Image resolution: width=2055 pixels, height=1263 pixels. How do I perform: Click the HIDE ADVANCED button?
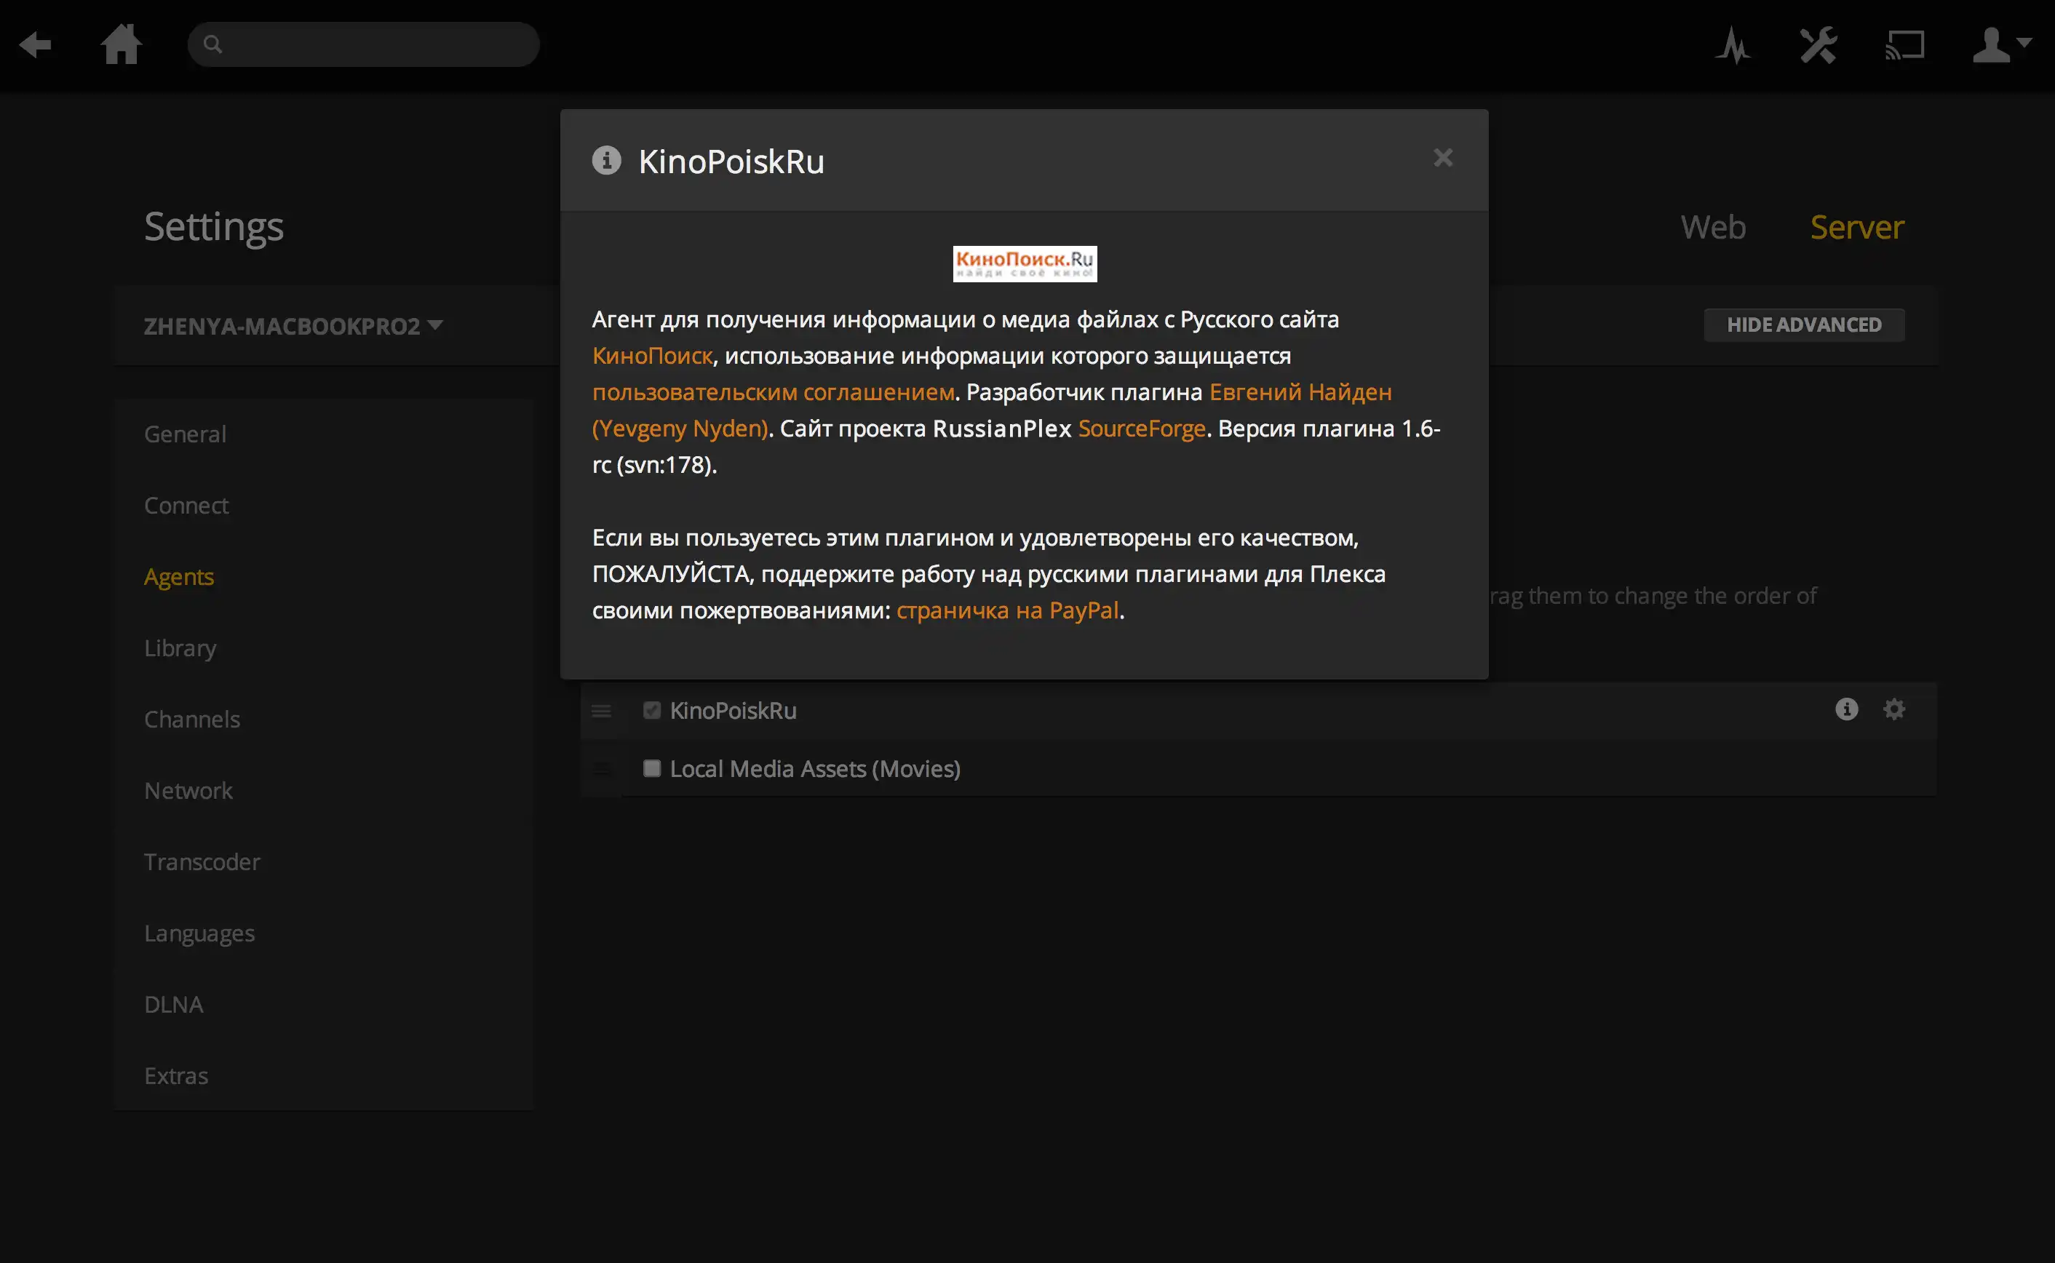tap(1804, 324)
